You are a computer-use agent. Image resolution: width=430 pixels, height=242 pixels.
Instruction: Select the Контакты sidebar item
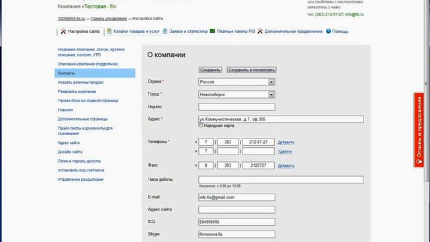click(x=95, y=73)
